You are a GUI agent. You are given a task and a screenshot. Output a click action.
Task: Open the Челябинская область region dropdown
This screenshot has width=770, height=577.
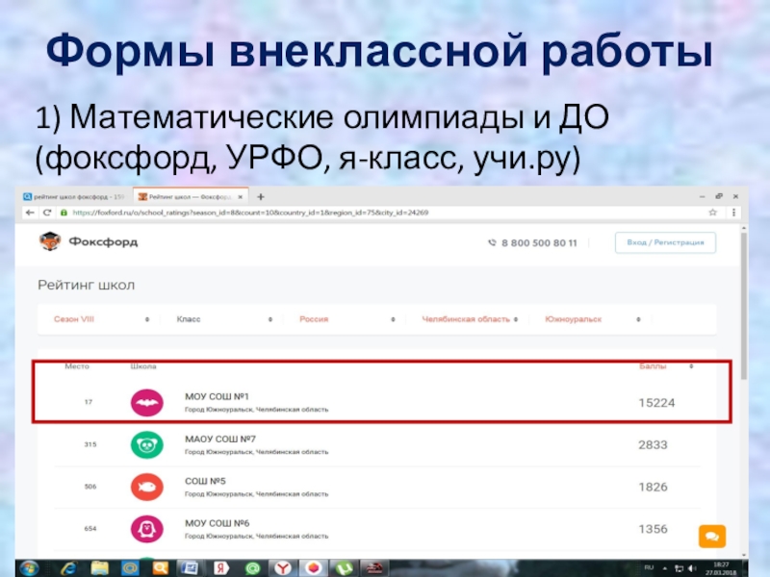[468, 319]
